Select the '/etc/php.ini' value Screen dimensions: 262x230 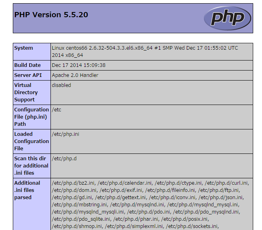pos(66,134)
